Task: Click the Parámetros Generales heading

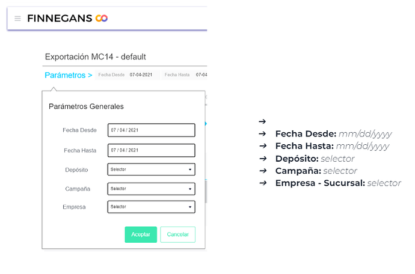Action: point(86,106)
